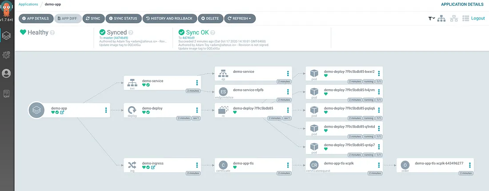Click the O order icon
This screenshot has height=191, width=489.
coord(405,165)
